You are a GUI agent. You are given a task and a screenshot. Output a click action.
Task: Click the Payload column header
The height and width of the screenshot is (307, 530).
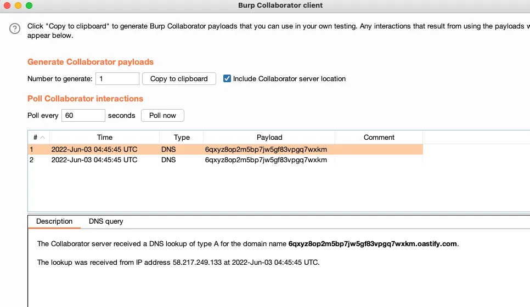269,138
